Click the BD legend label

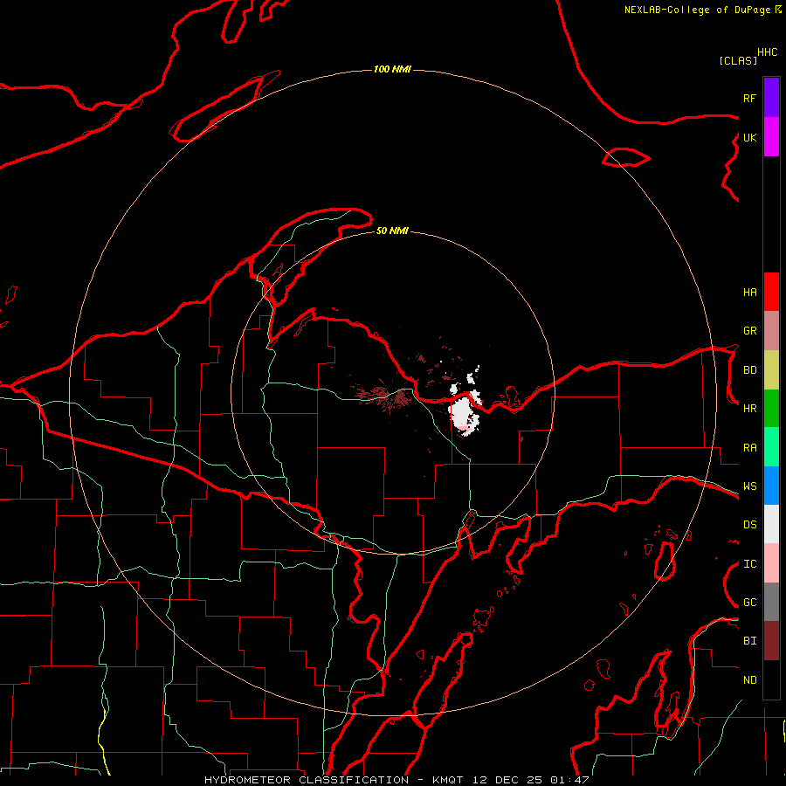(x=749, y=370)
